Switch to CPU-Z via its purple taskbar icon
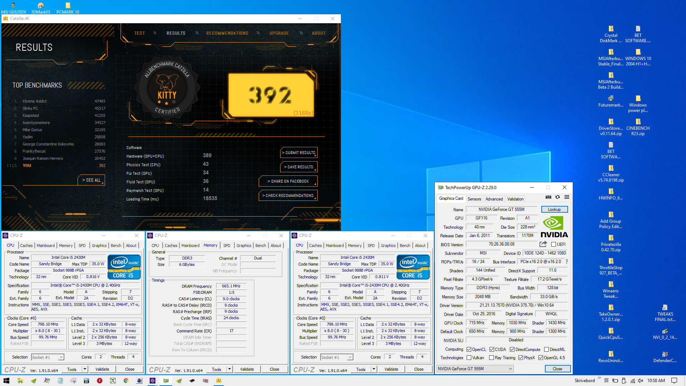 (153, 381)
